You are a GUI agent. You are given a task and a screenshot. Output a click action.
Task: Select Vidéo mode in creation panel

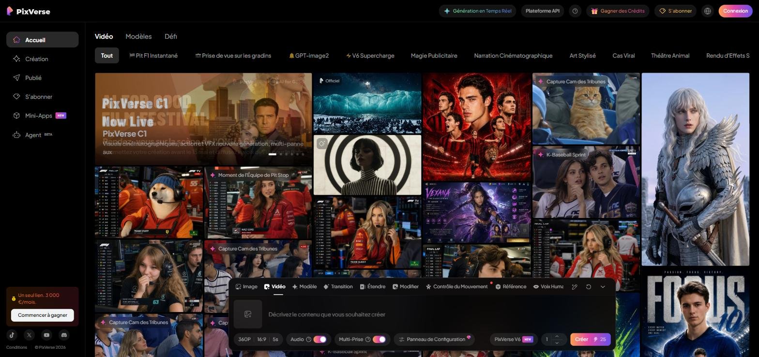[x=274, y=287]
